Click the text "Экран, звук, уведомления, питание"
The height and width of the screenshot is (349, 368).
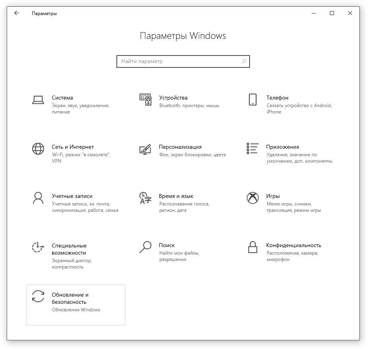tap(81, 109)
